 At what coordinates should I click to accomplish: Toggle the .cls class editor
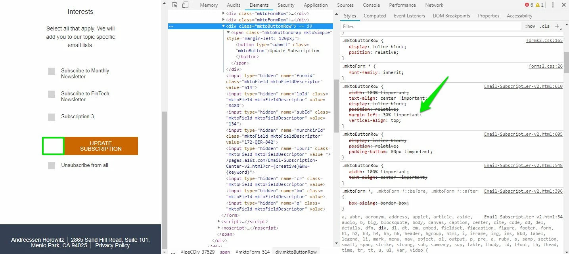pos(545,26)
